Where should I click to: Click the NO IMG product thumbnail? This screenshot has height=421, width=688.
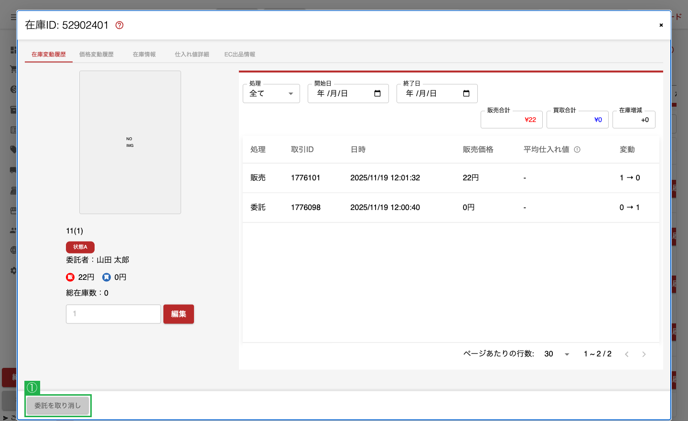pyautogui.click(x=130, y=142)
